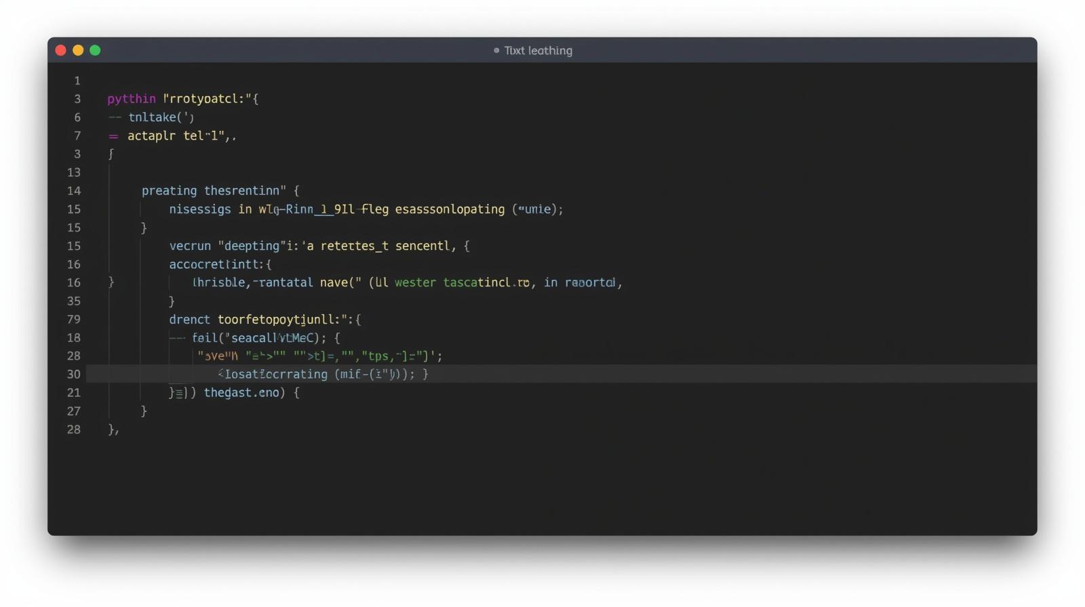Select line number 1 in the gutter

pyautogui.click(x=77, y=81)
